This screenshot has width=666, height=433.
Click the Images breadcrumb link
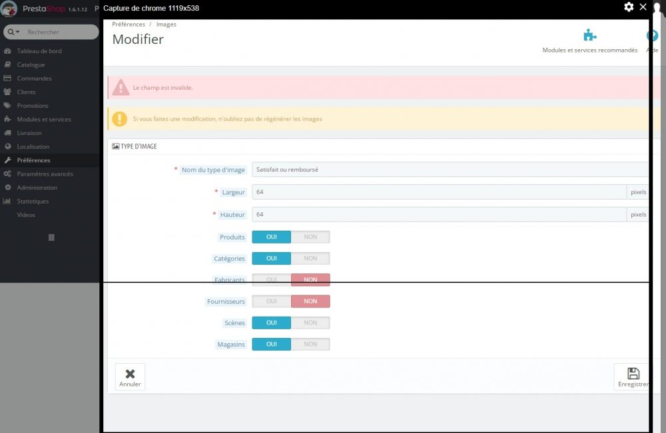[166, 24]
